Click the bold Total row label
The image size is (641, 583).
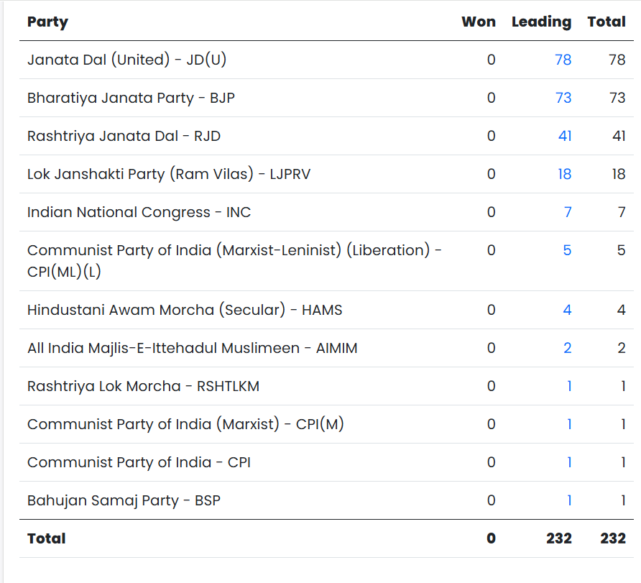[46, 538]
